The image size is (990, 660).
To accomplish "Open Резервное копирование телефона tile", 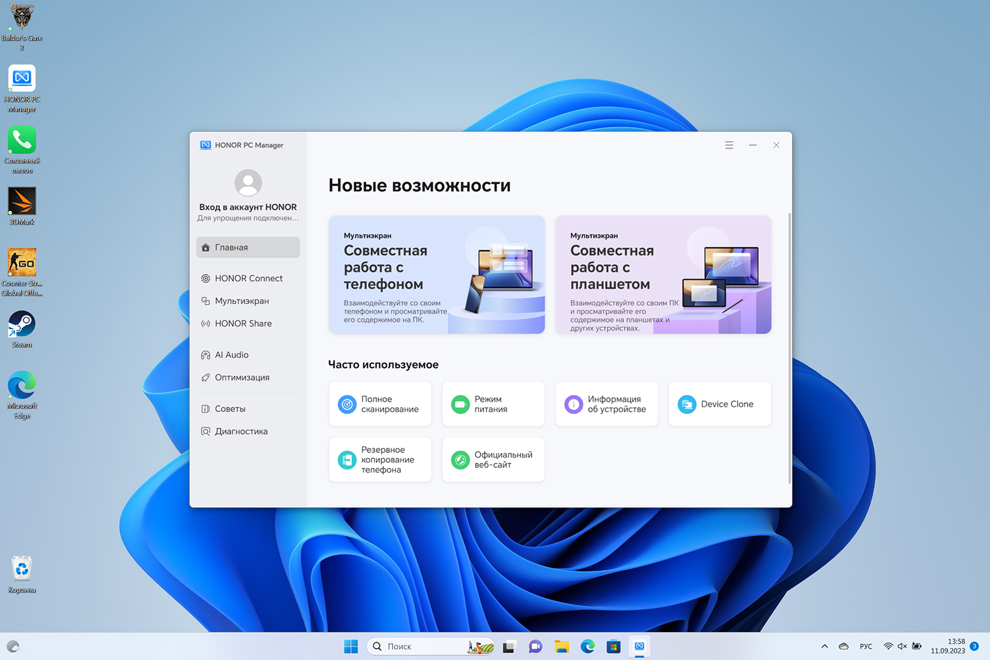I will [x=380, y=460].
